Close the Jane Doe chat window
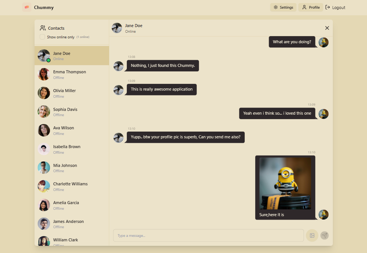Screen dimensions: 367x253 [x=327, y=28]
